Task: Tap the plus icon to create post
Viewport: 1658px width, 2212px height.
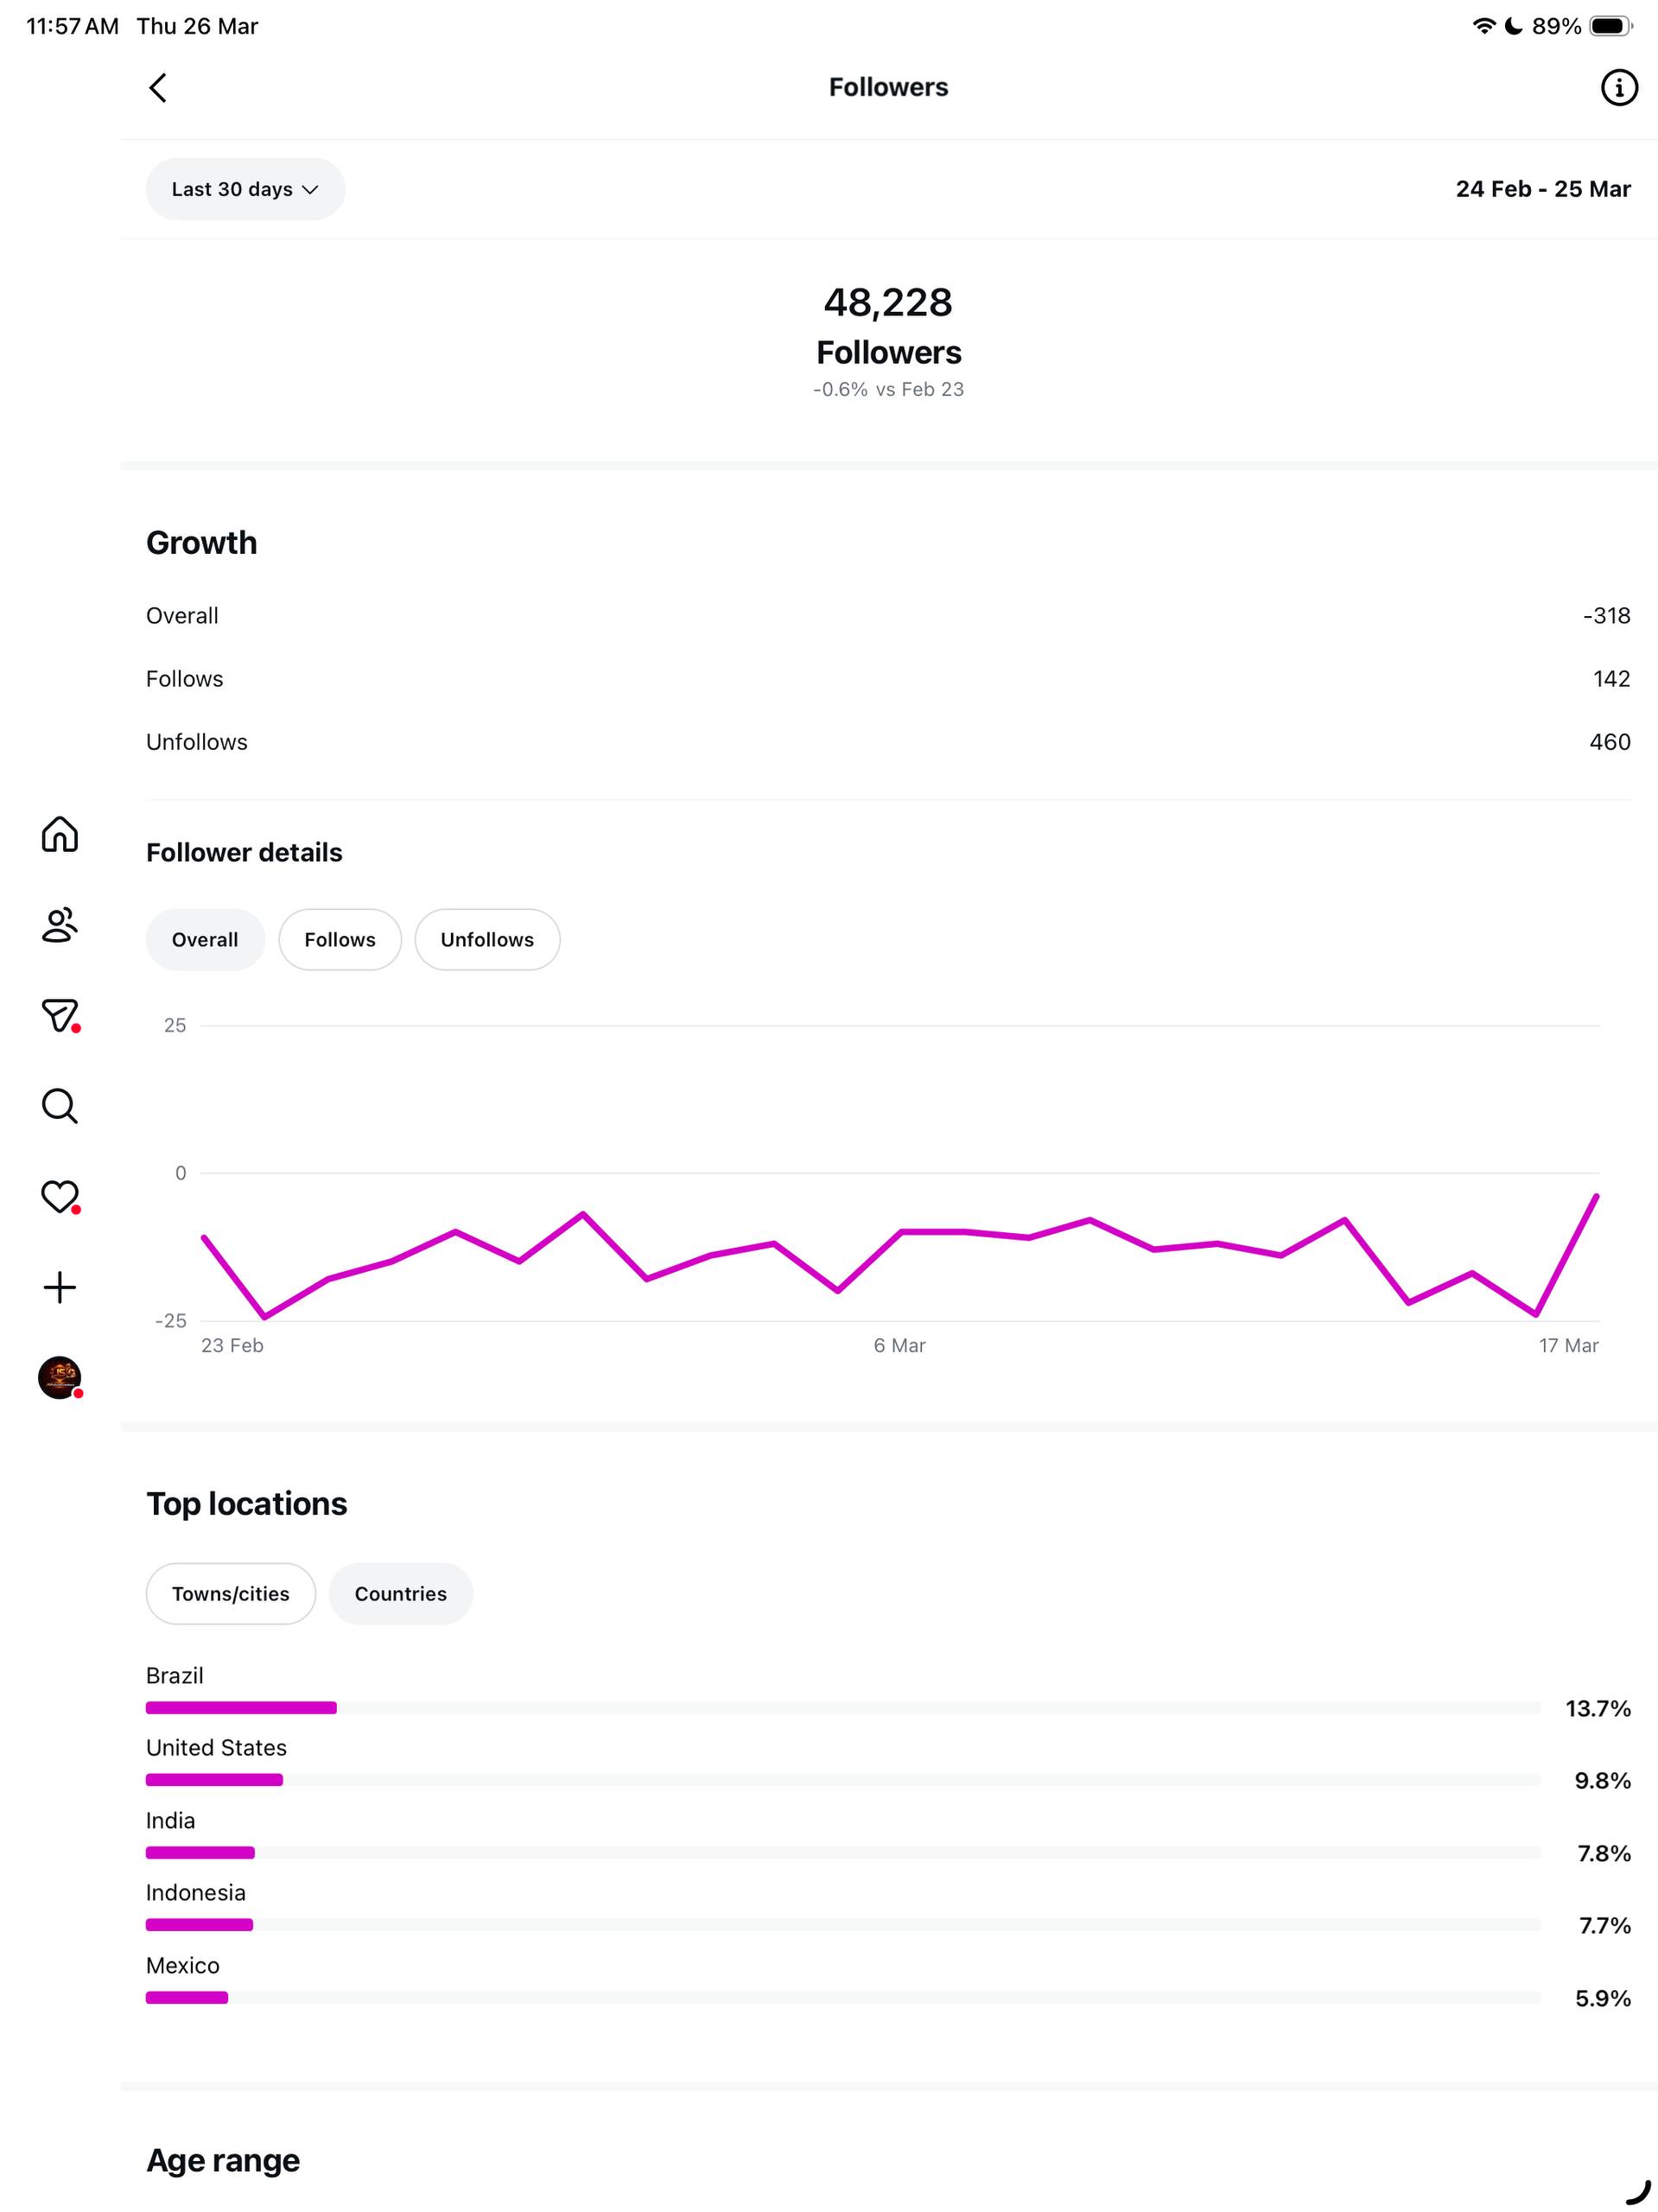Action: click(60, 1287)
